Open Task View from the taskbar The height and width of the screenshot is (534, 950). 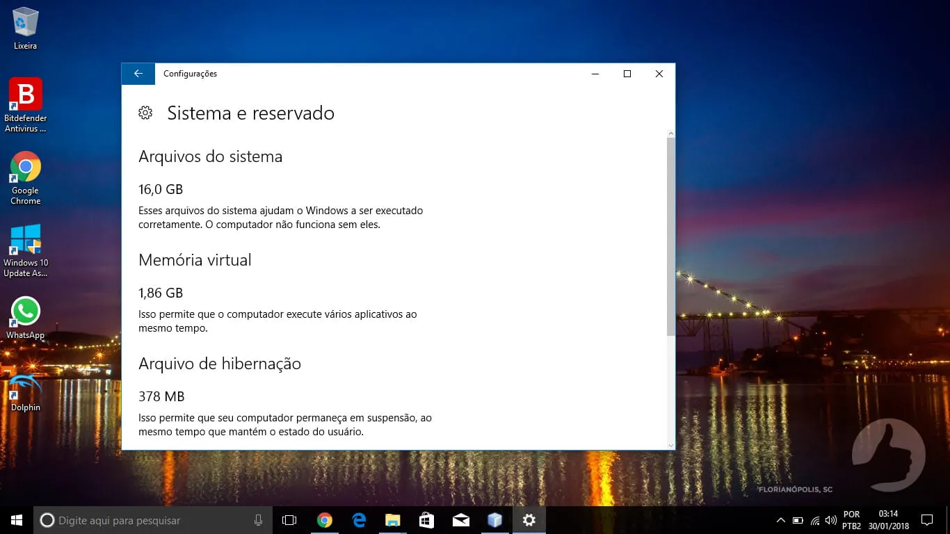(x=289, y=520)
